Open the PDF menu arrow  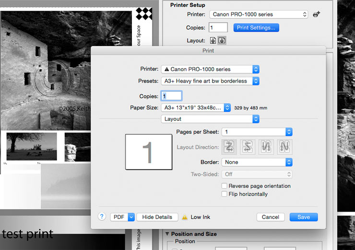[x=131, y=217]
